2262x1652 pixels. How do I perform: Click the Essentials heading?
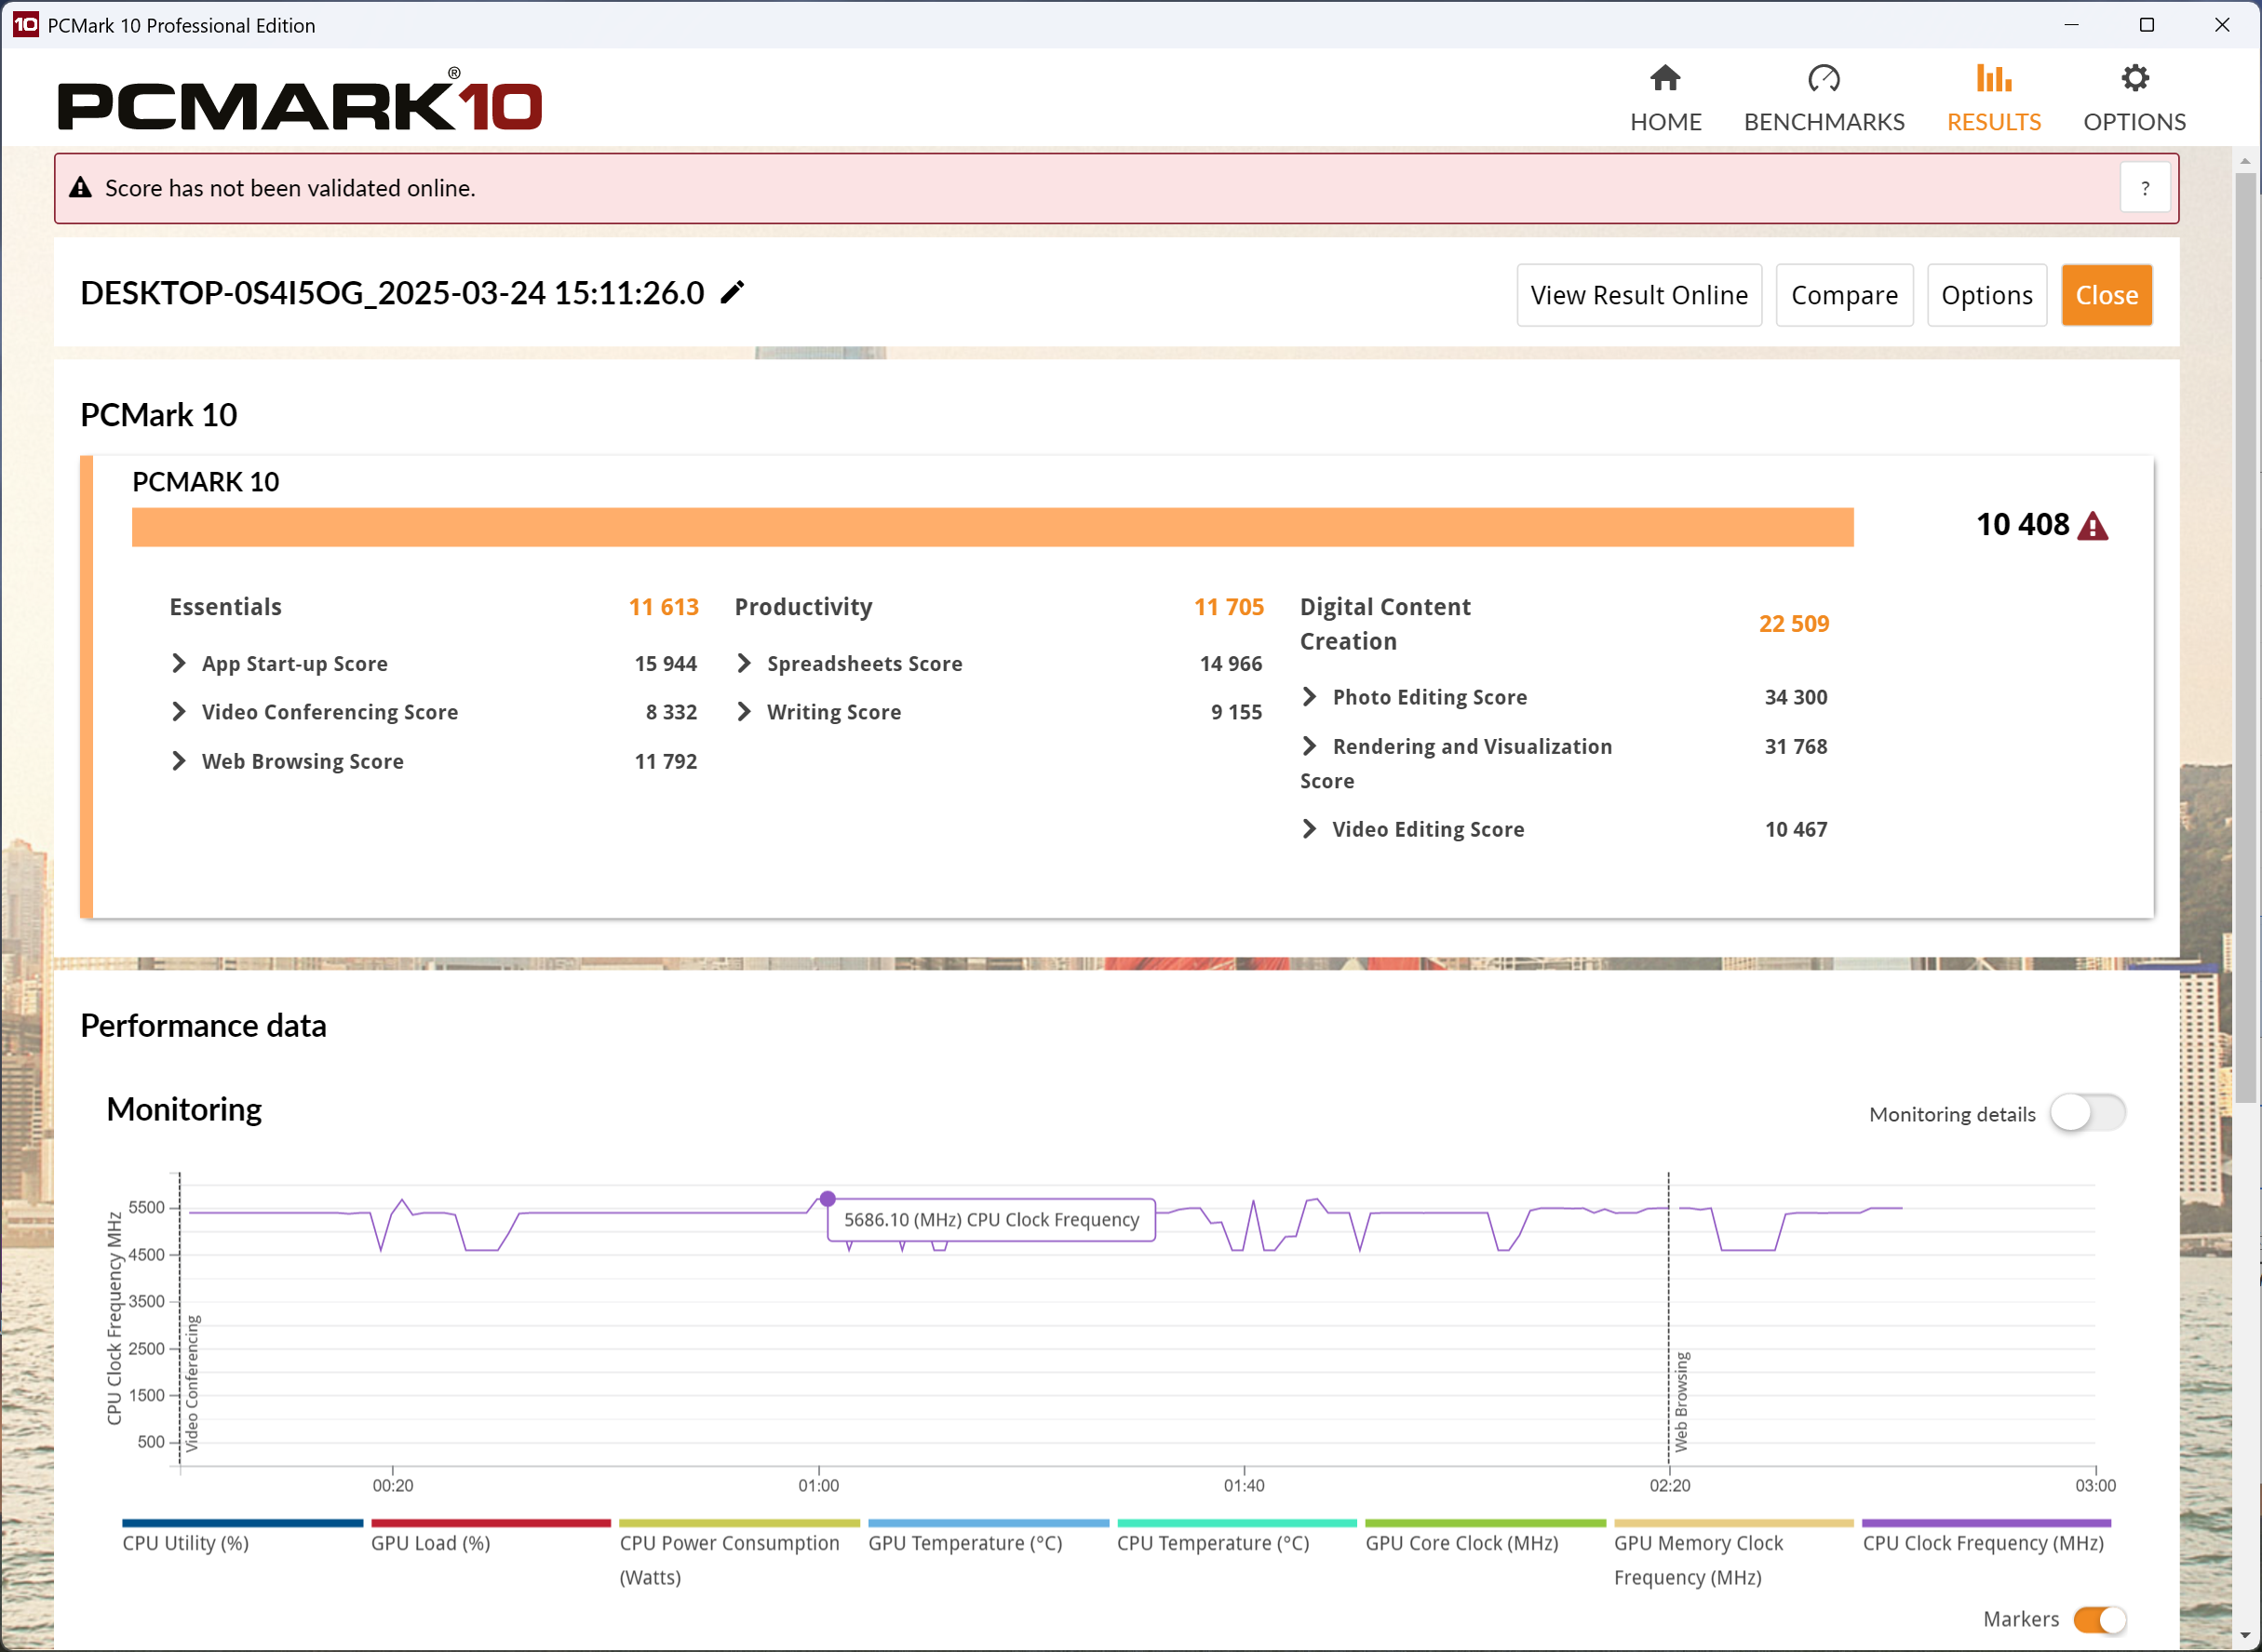tap(226, 607)
